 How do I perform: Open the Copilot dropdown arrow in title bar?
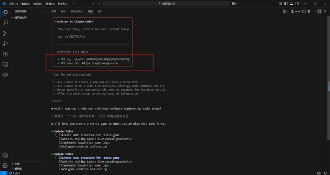[x=237, y=3]
